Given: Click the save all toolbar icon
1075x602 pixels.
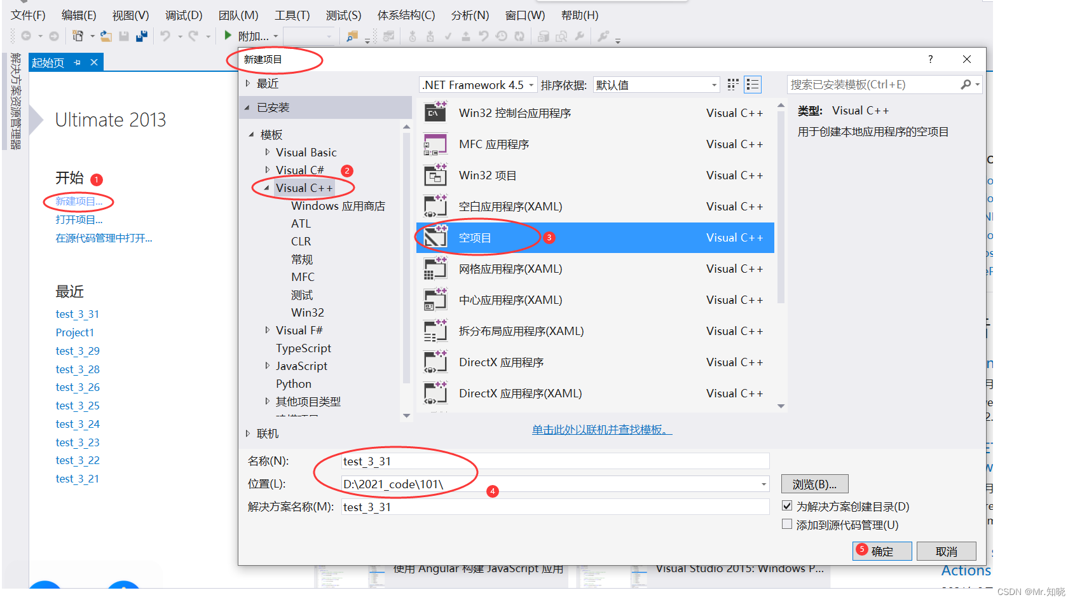Looking at the screenshot, I should tap(142, 36).
